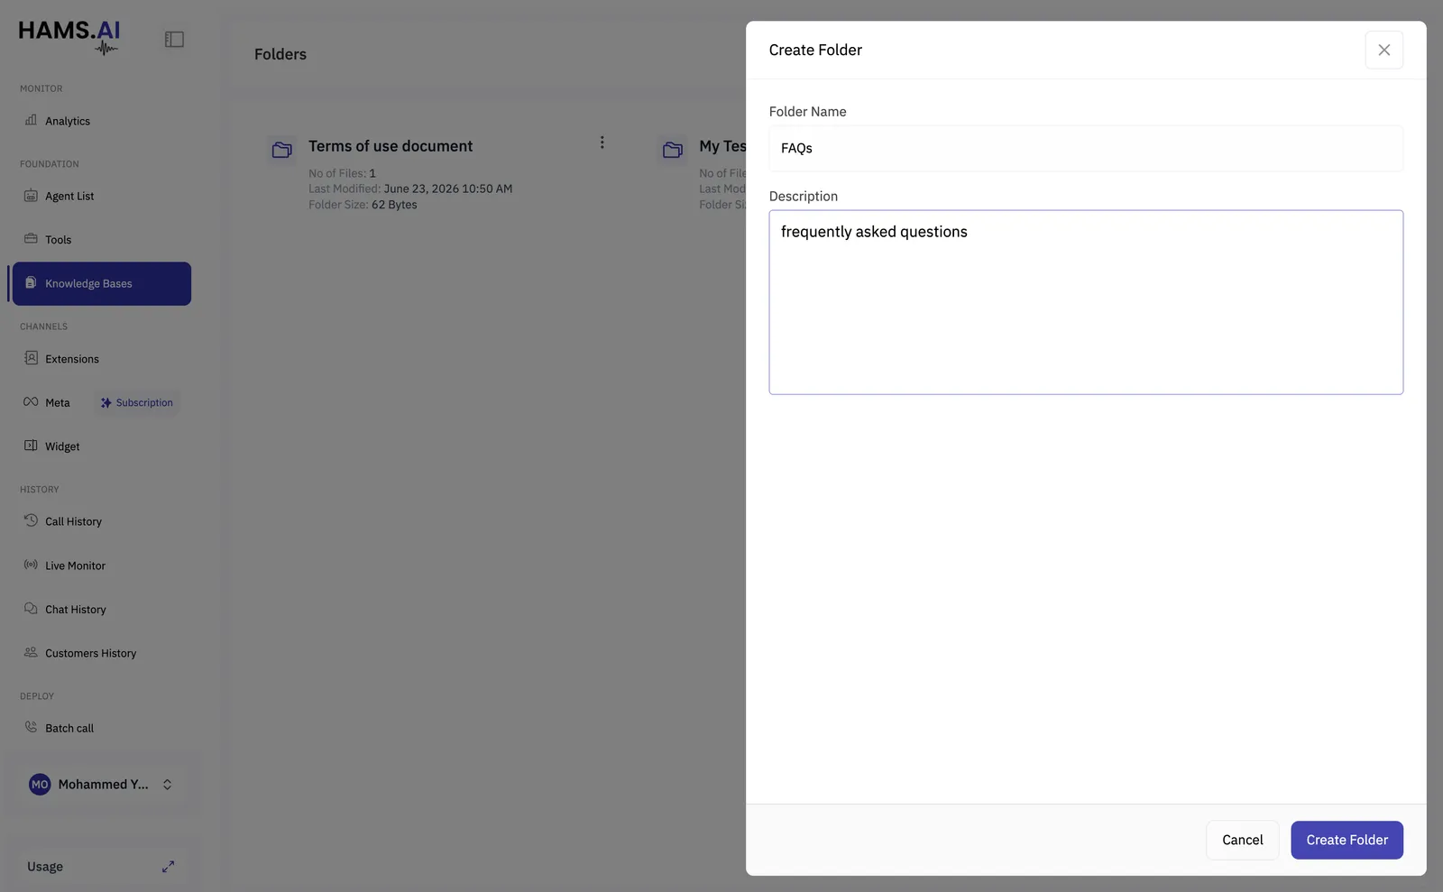Close the Create Folder dialog
This screenshot has width=1443, height=892.
1383,51
